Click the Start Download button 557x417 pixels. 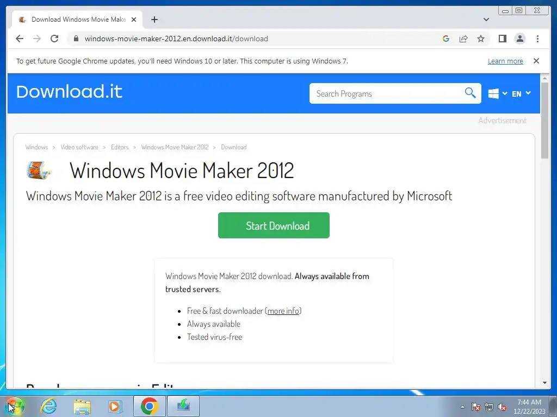click(274, 225)
